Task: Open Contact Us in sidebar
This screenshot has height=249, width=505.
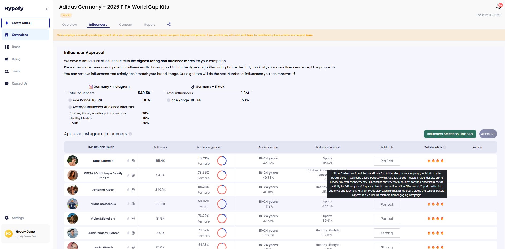Action: click(25, 83)
